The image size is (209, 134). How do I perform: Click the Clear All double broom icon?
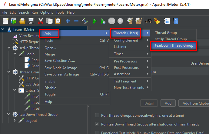tap(139, 21)
